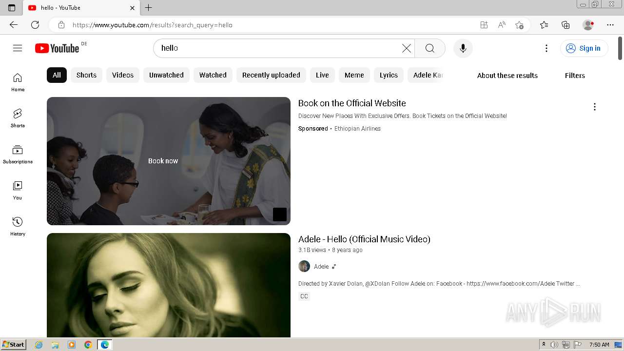Open Edge Settings and more menu
This screenshot has width=624, height=351.
(x=610, y=25)
